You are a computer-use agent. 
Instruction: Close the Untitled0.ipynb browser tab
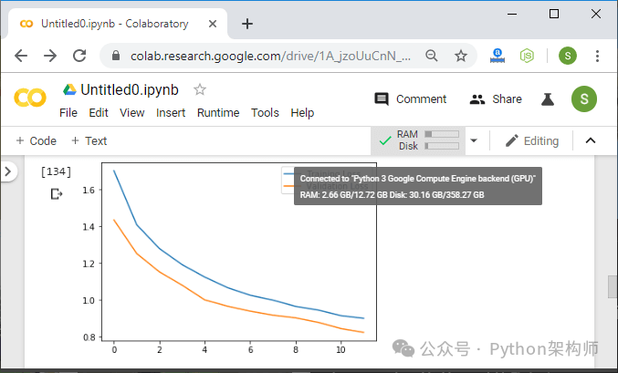(x=213, y=24)
